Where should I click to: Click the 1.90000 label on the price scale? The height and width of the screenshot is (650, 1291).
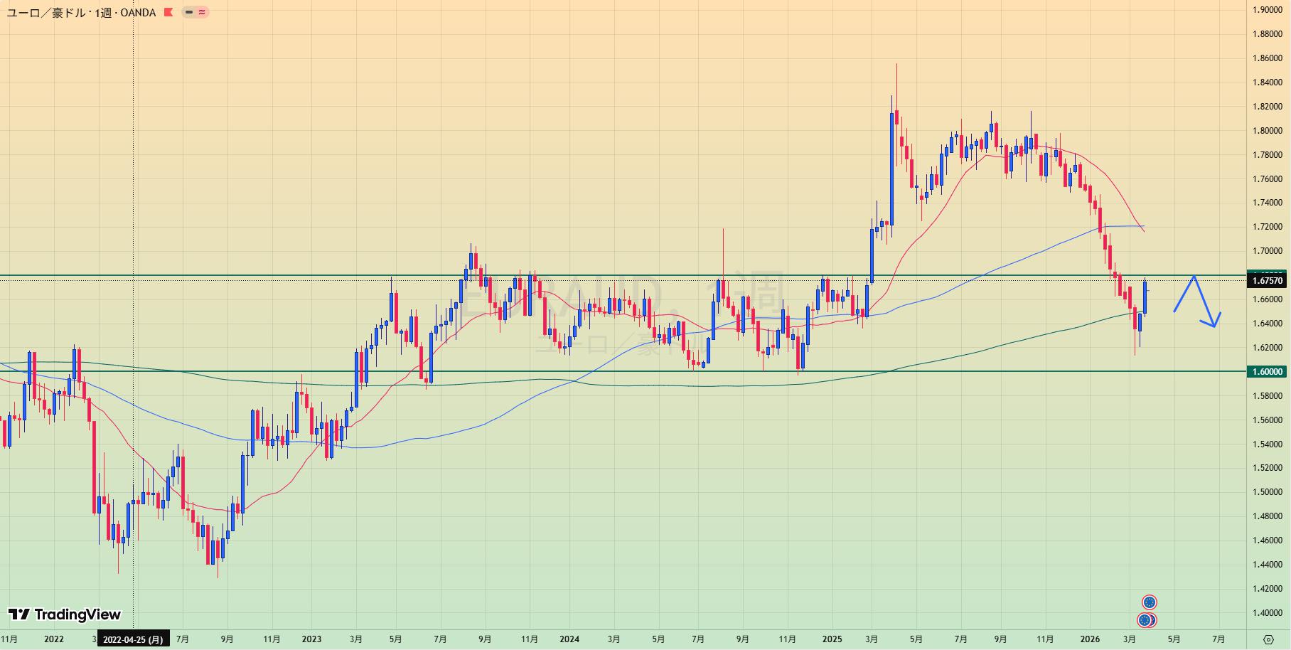tap(1267, 10)
